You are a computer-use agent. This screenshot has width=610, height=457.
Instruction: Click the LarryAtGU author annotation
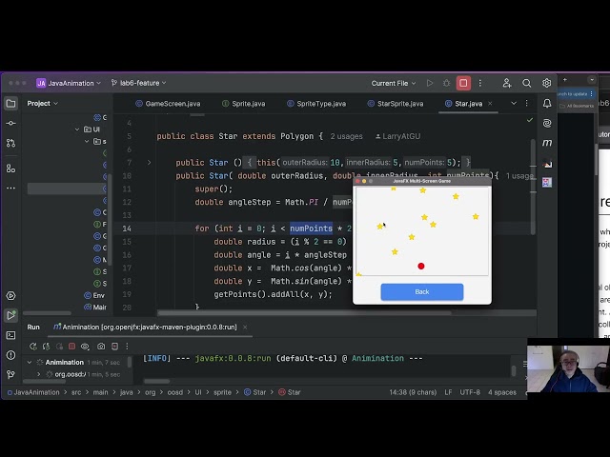(x=397, y=136)
